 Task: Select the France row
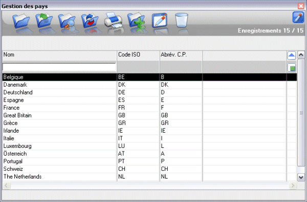point(149,108)
